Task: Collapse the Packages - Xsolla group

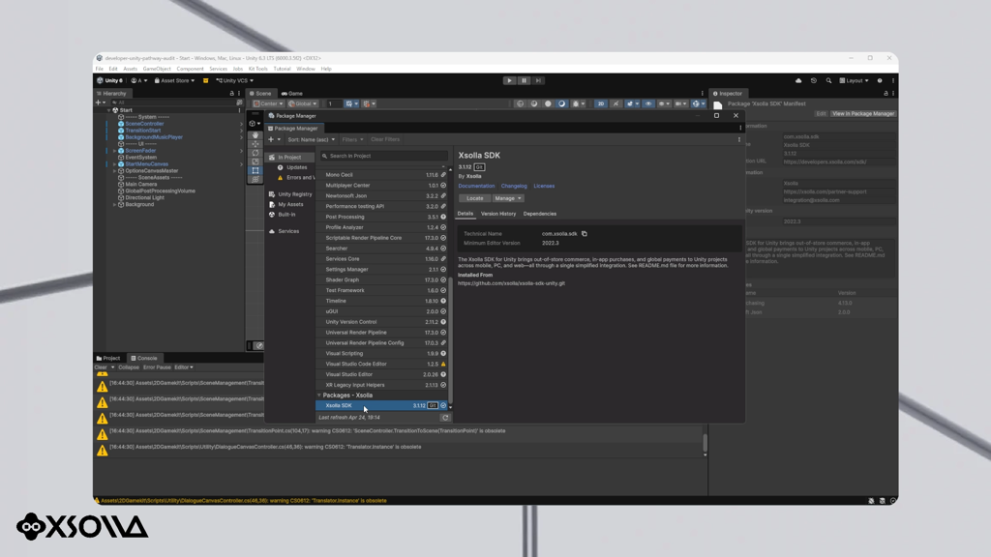Action: (x=319, y=396)
